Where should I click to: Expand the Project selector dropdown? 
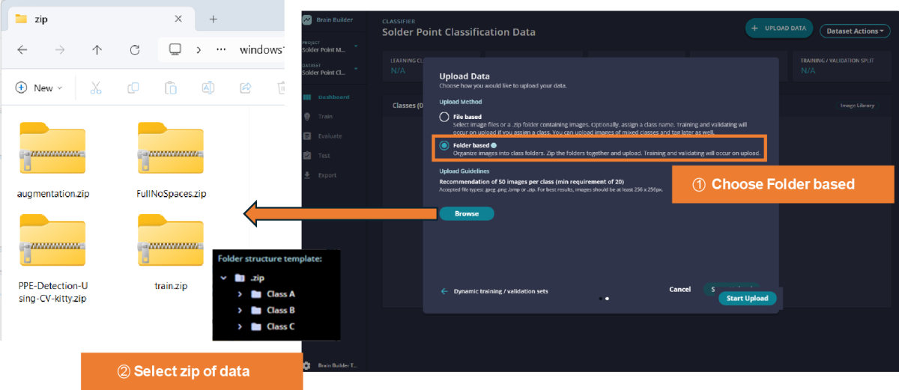tap(356, 46)
